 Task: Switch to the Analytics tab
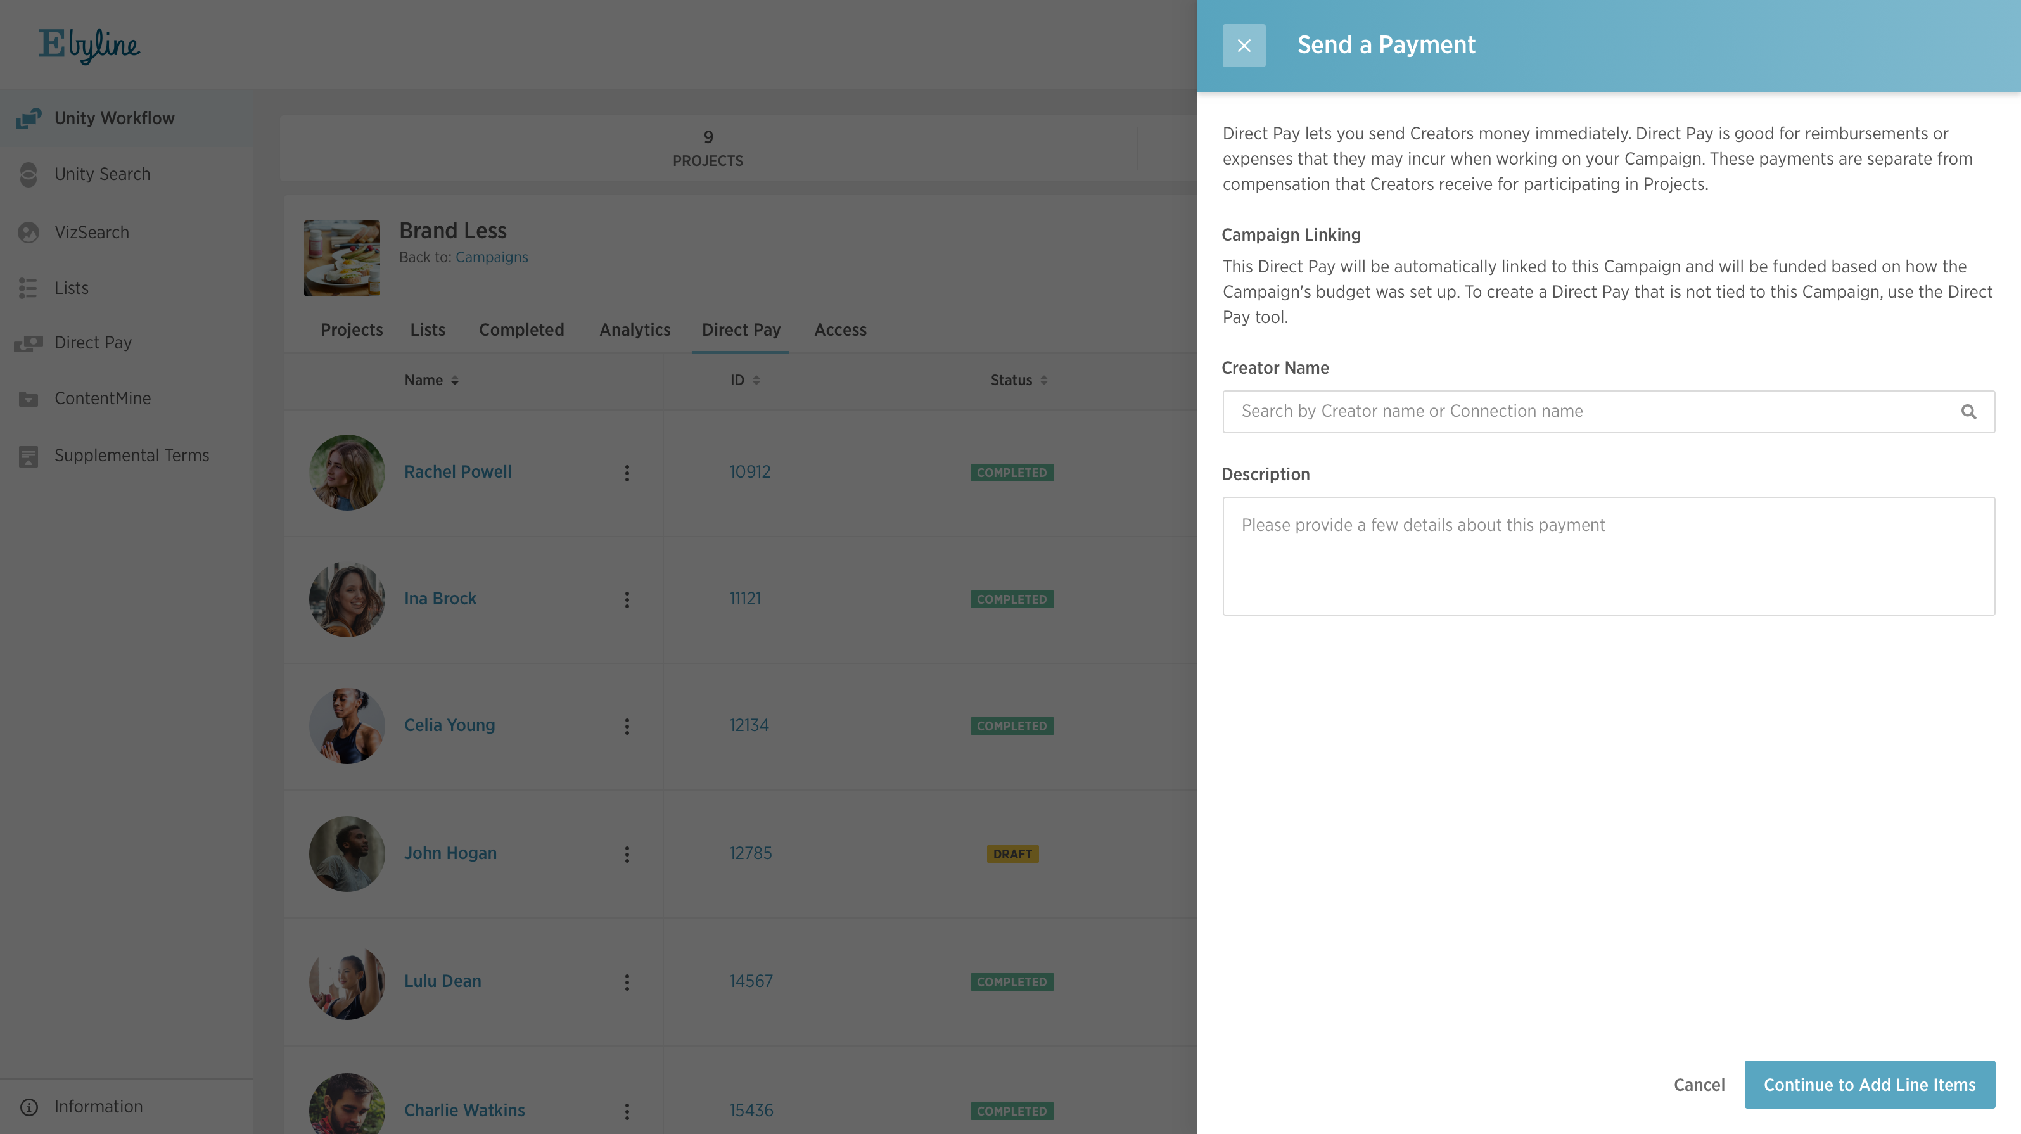(635, 329)
